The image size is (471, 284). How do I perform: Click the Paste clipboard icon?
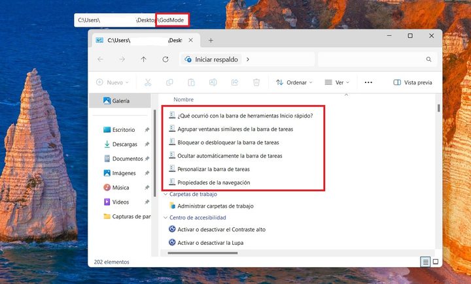coord(191,82)
